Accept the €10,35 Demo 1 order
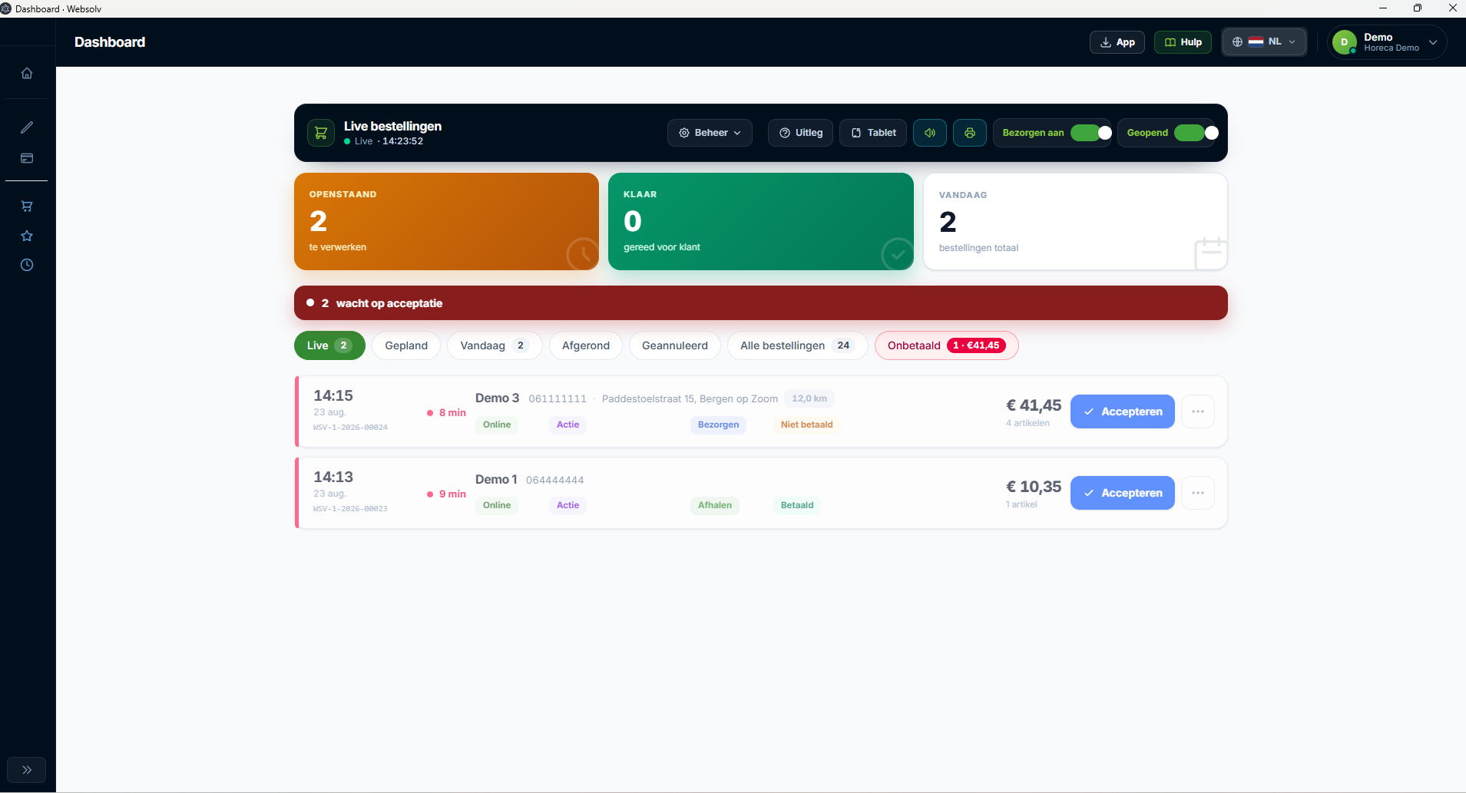The image size is (1466, 793). point(1123,493)
